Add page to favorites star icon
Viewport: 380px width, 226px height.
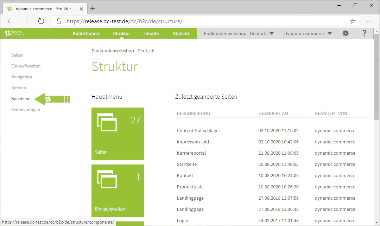tap(353, 21)
